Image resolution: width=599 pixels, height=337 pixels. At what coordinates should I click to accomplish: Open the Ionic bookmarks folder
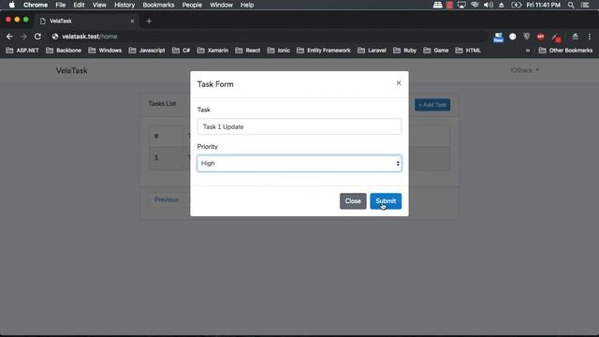tap(279, 51)
